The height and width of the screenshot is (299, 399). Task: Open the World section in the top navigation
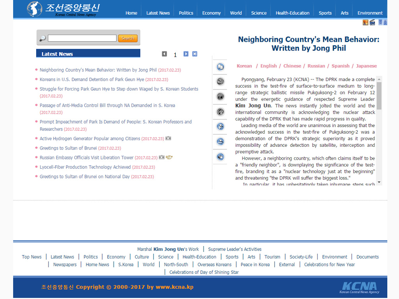(x=236, y=13)
